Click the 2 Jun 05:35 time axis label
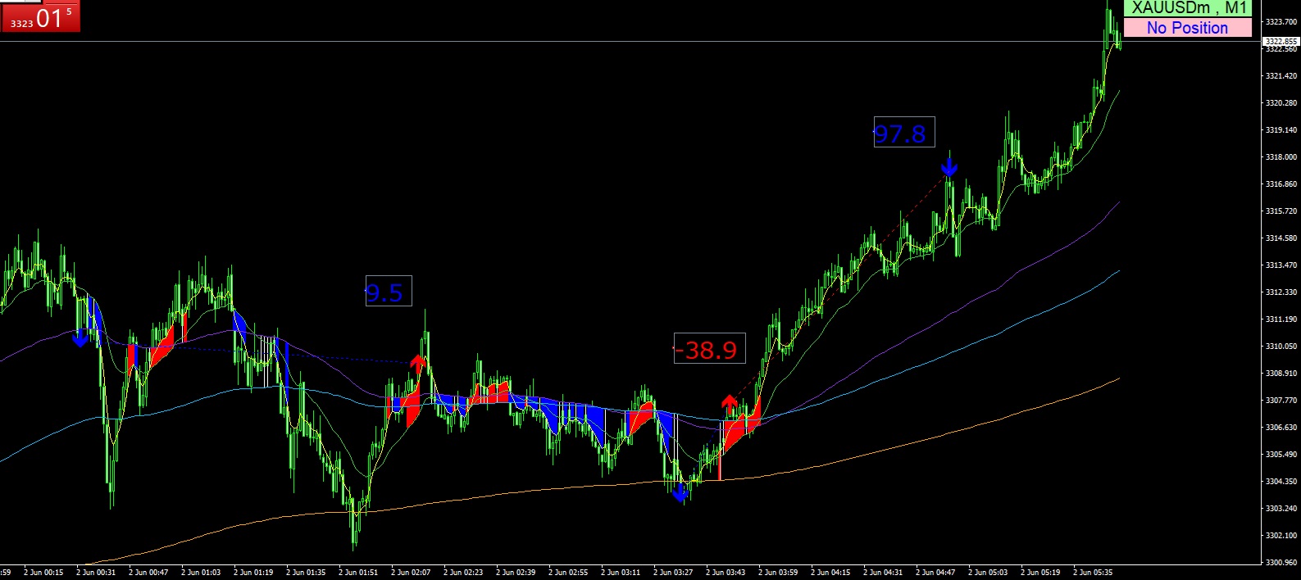This screenshot has height=580, width=1301. 1093,573
